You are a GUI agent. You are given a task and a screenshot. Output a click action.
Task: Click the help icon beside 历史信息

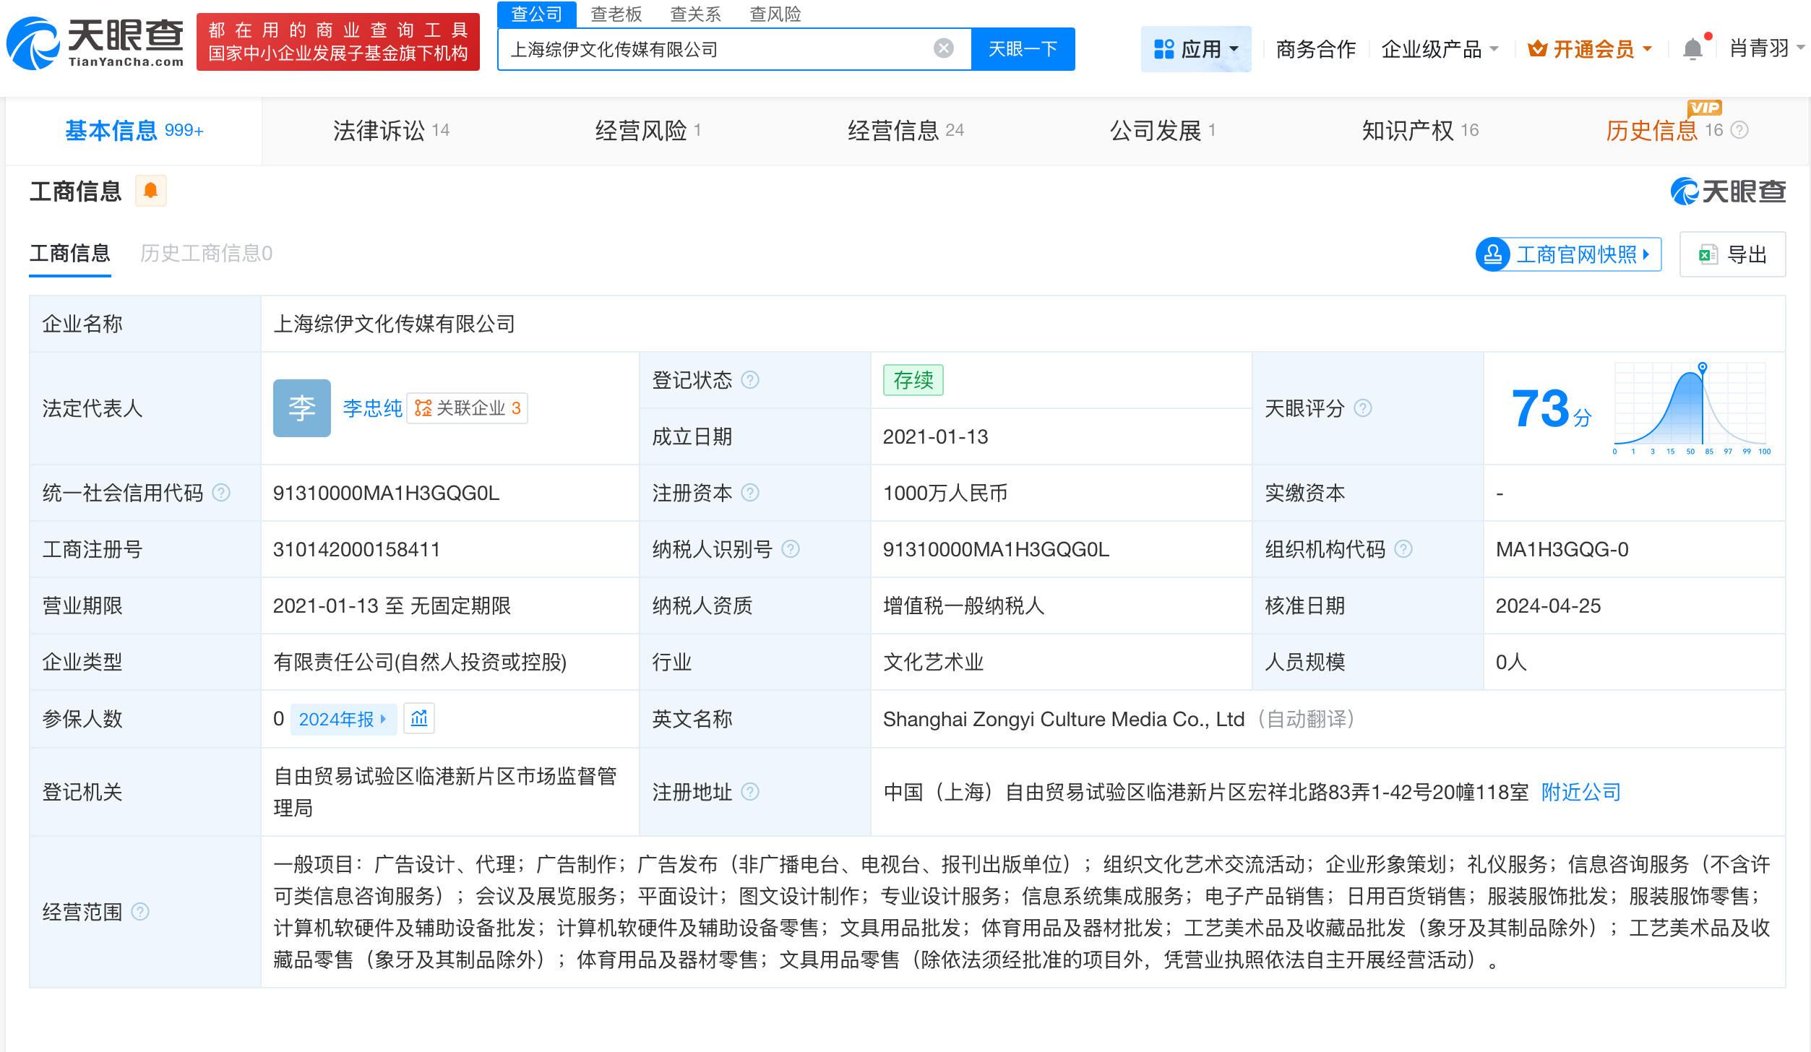click(x=1739, y=130)
